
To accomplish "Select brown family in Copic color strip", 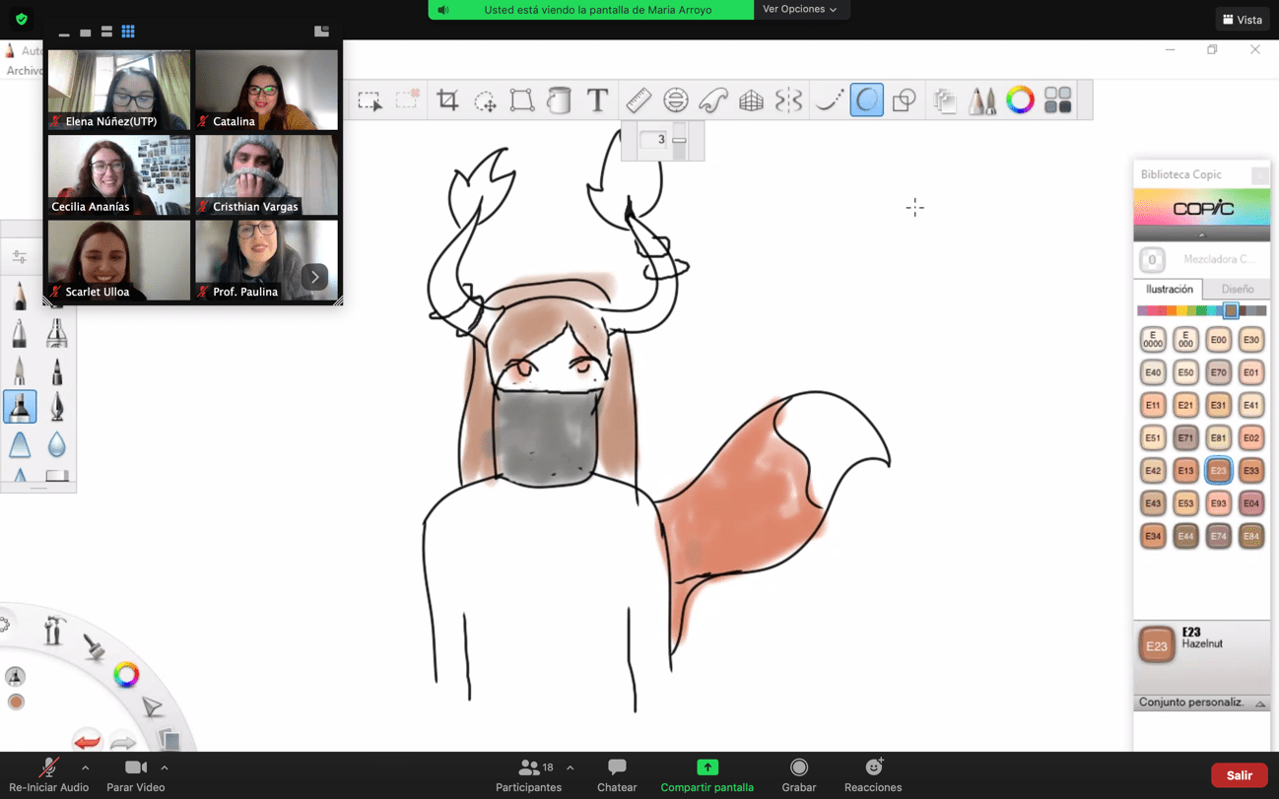I will [x=1231, y=311].
